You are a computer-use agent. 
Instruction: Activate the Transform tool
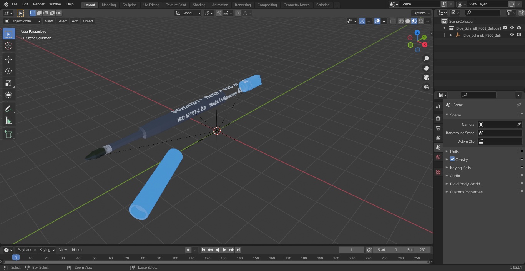click(8, 95)
